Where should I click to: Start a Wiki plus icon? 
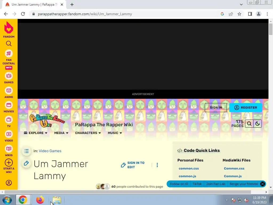point(9,163)
